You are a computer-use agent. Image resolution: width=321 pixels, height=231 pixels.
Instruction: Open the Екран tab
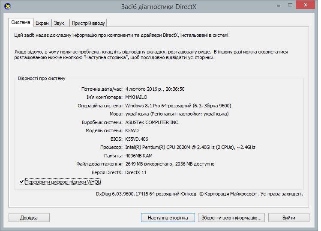[x=42, y=23]
